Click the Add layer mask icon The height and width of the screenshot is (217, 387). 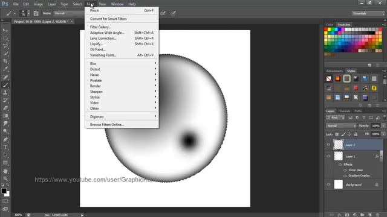(x=347, y=215)
